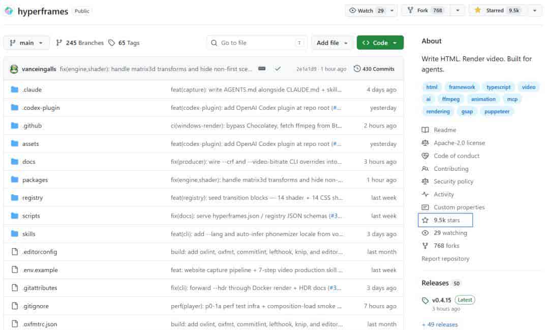Viewport: 549px width, 330px height.
Task: Click the 768 forks fork icon
Action: click(425, 246)
